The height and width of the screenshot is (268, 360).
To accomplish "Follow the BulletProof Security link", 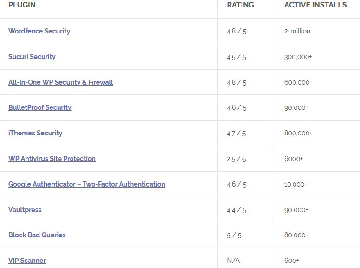I will click(40, 107).
